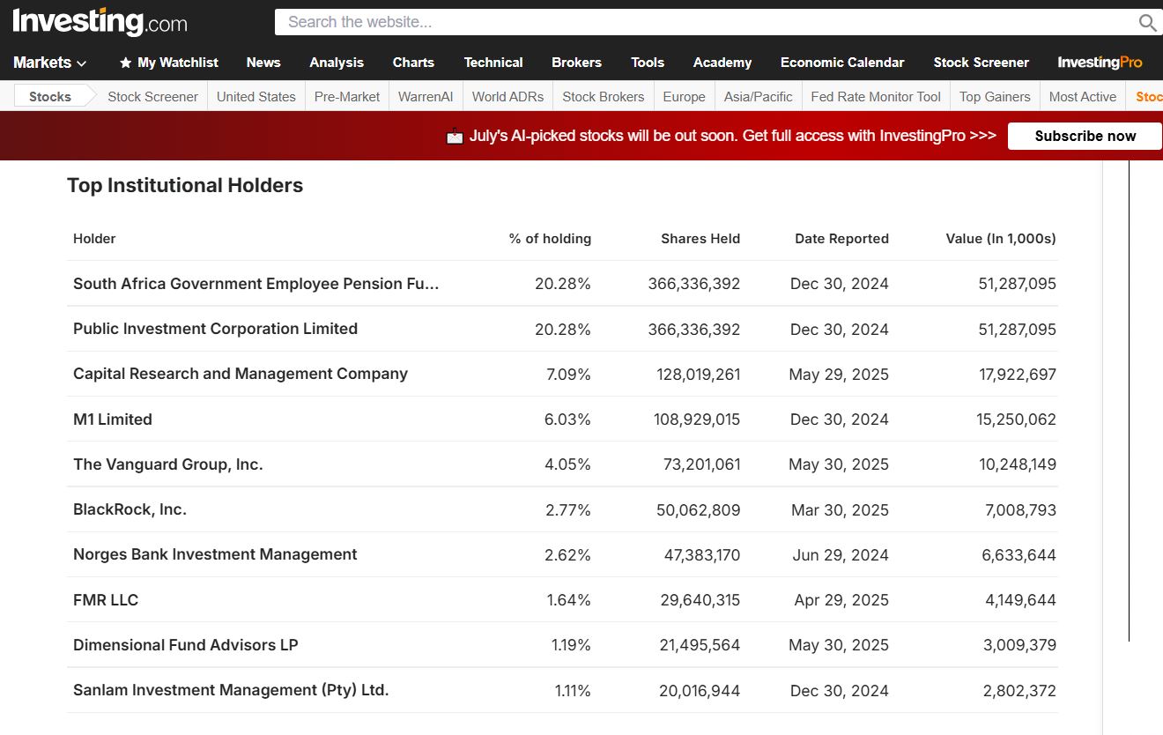Screen dimensions: 1163x735
Task: Open the Economic Calendar menu
Action: (842, 63)
